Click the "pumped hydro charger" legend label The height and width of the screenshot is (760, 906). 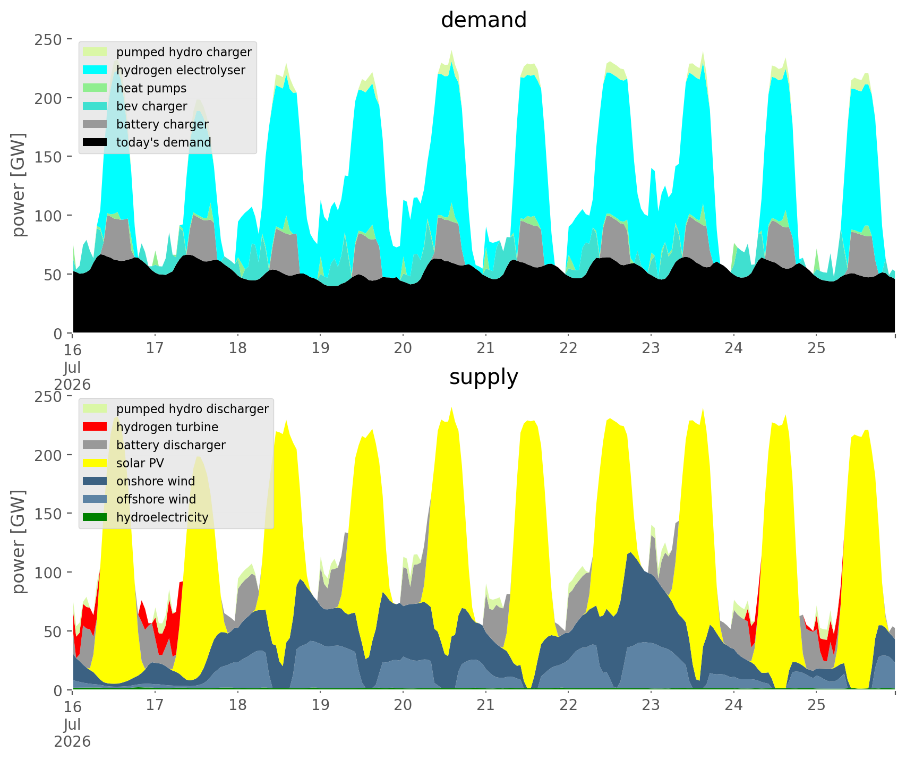click(184, 52)
